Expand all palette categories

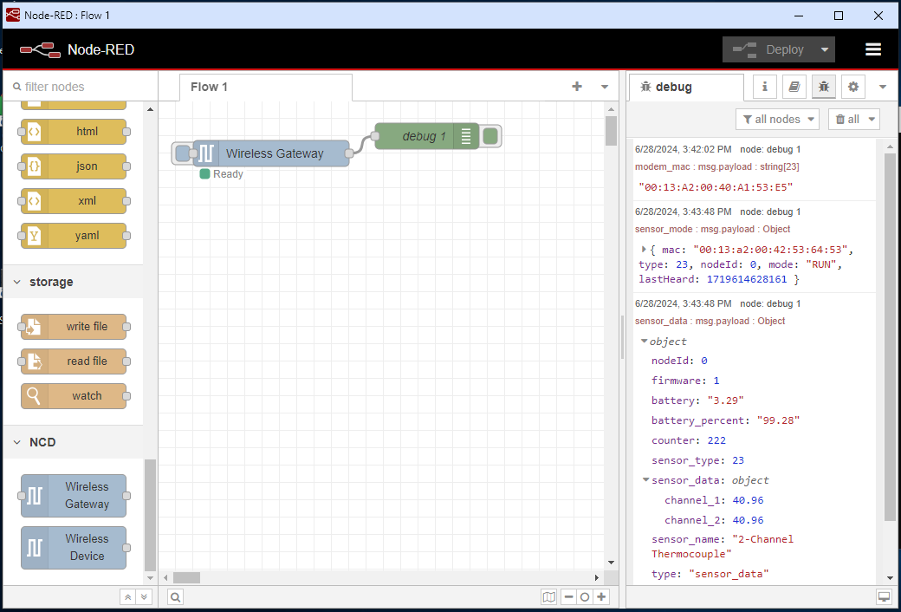(144, 597)
